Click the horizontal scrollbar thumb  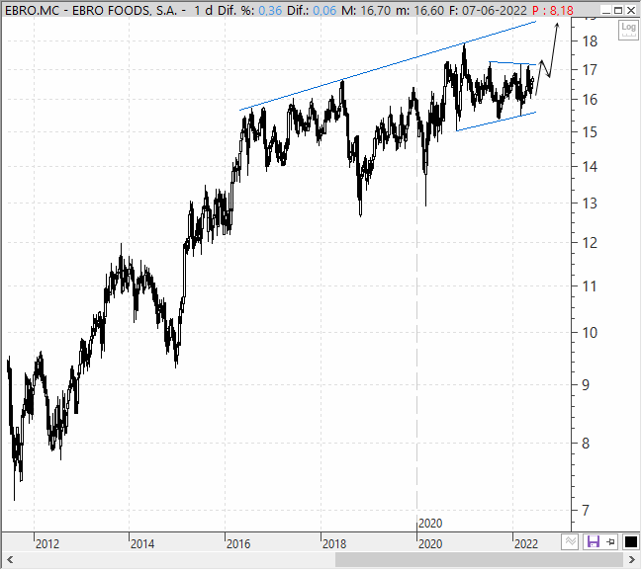point(480,560)
